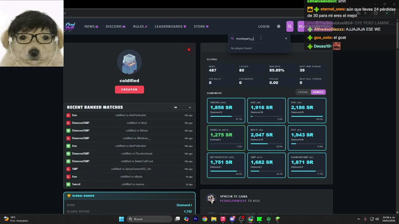The height and width of the screenshot is (224, 399).
Task: Click the W badge on Sword match
Action: coord(68,184)
